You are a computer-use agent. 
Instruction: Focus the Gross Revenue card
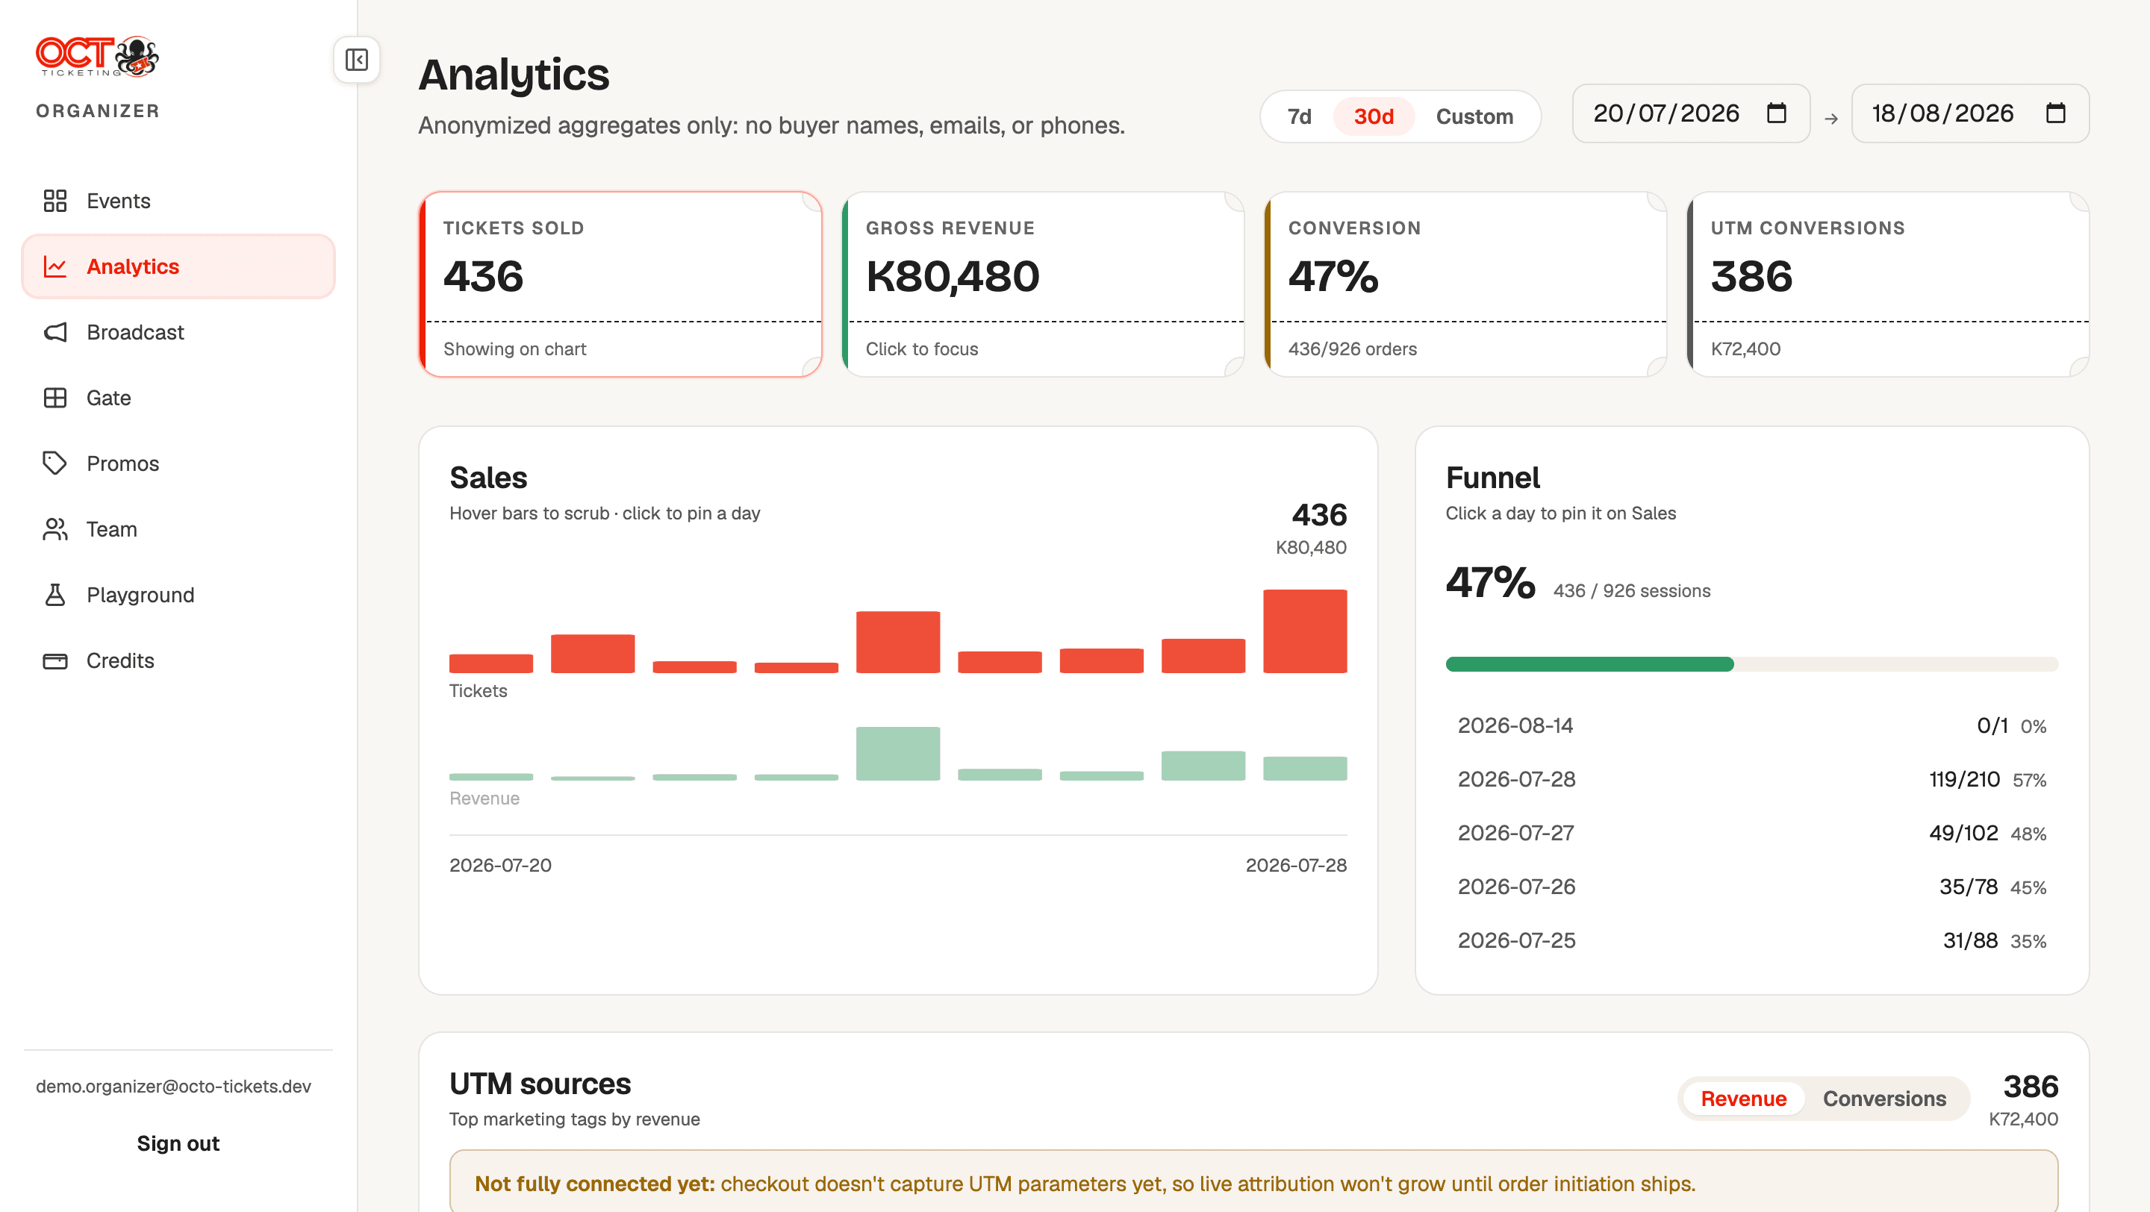[1042, 284]
